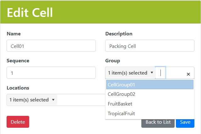
Task: Save the cell changes
Action: coord(185,122)
